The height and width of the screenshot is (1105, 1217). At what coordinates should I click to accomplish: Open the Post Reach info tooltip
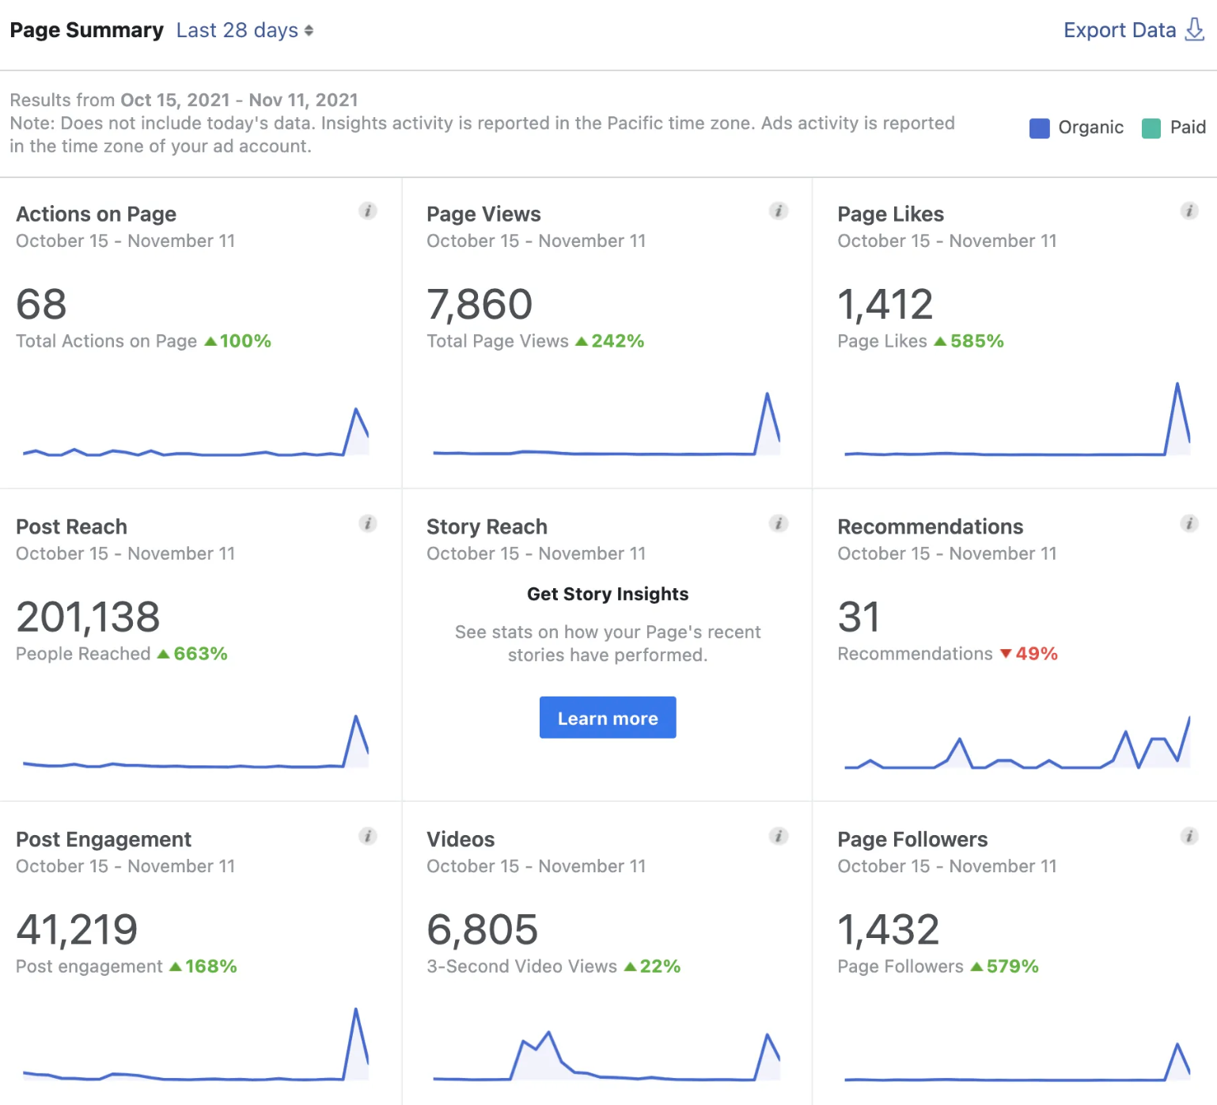tap(367, 523)
